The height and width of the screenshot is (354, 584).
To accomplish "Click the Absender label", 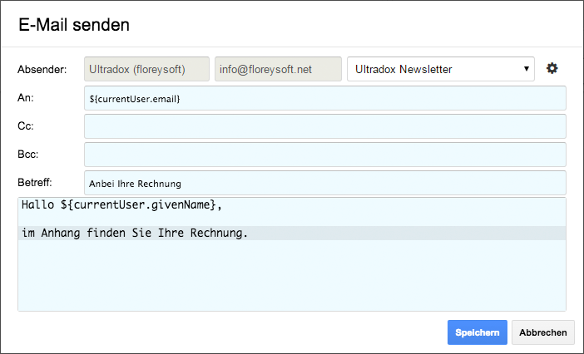I will (42, 70).
